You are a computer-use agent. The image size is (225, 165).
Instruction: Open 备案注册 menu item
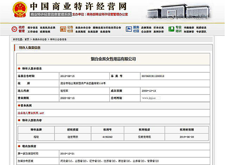tap(93, 32)
